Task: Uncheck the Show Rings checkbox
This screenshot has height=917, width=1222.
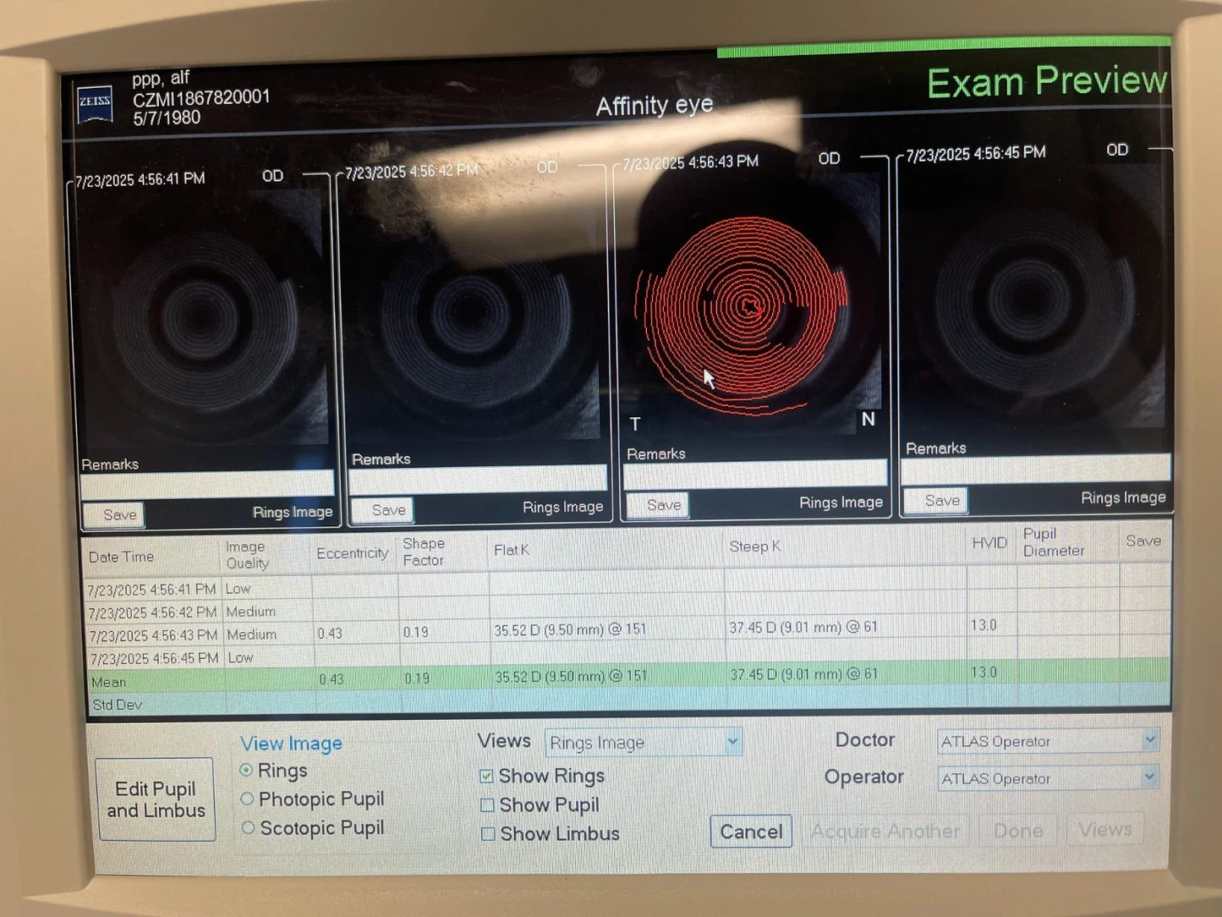Action: coord(486,776)
